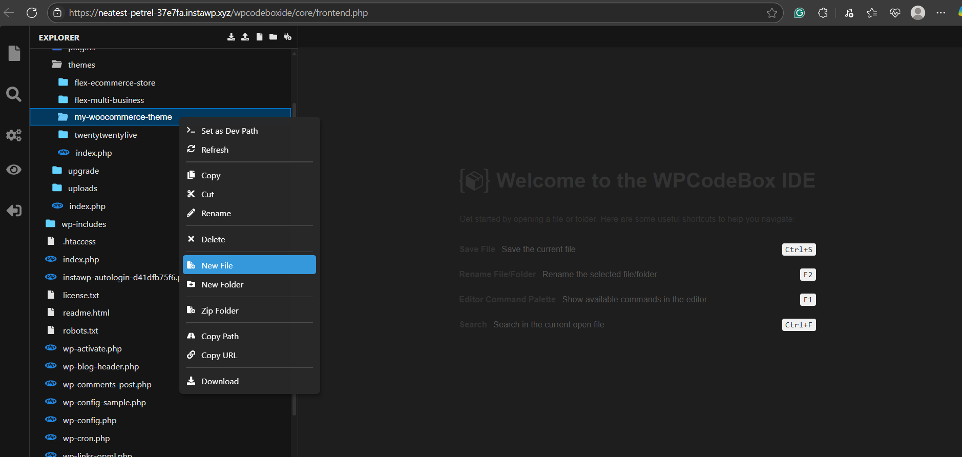The height and width of the screenshot is (457, 962).
Task: Open the search panel magnifier icon
Action: [14, 94]
